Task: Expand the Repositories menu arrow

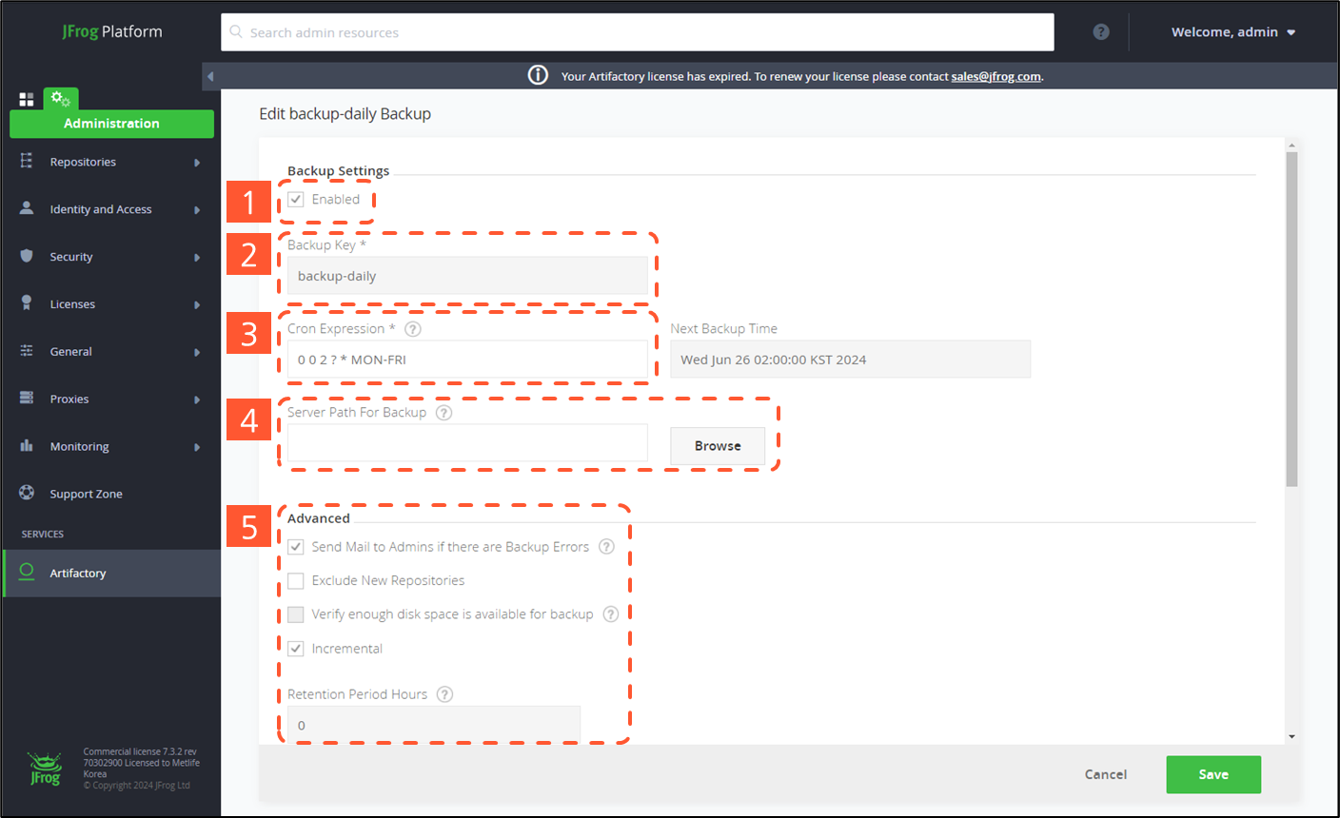Action: click(x=197, y=163)
